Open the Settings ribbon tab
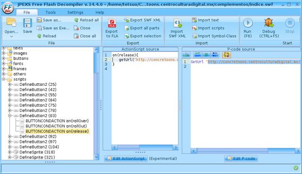 (75, 12)
